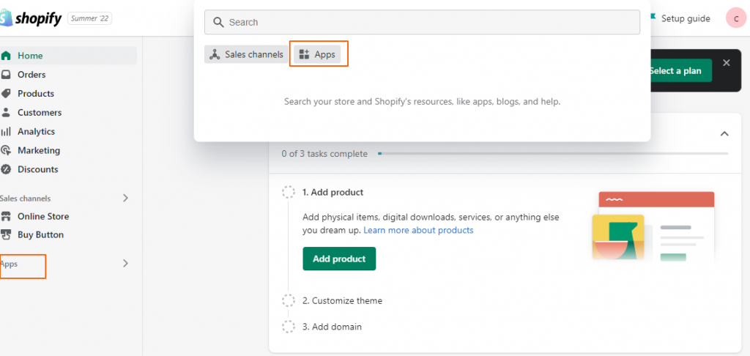Click the Analytics bar chart icon

pyautogui.click(x=6, y=132)
